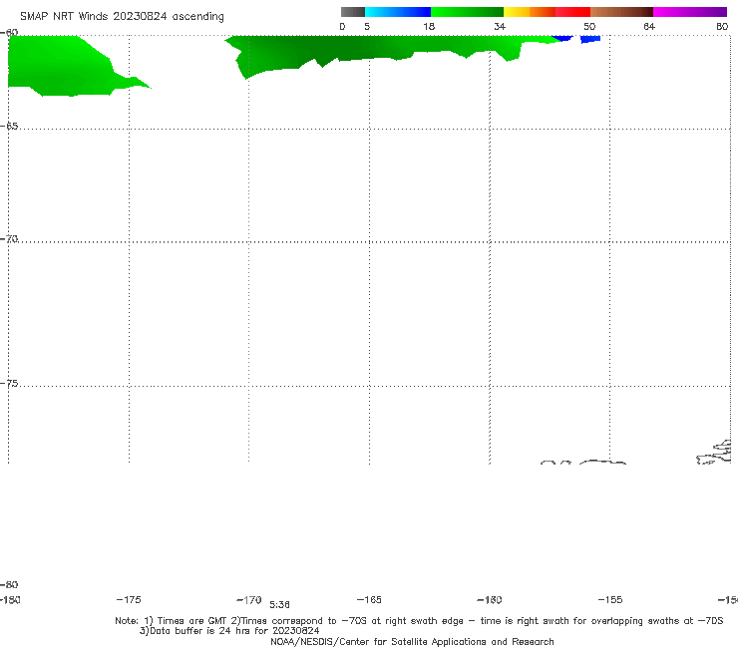Image resolution: width=738 pixels, height=648 pixels.
Task: Click the -155 longitude label
Action: [610, 599]
